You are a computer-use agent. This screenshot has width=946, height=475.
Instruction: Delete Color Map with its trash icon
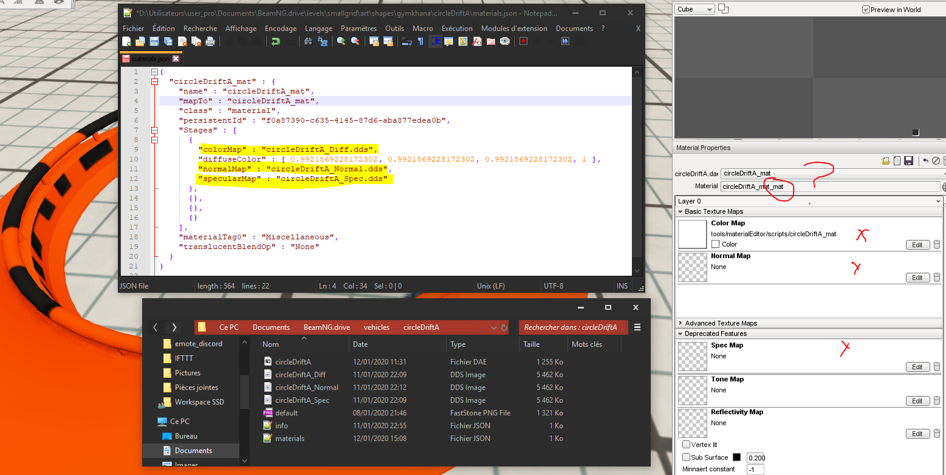point(936,244)
